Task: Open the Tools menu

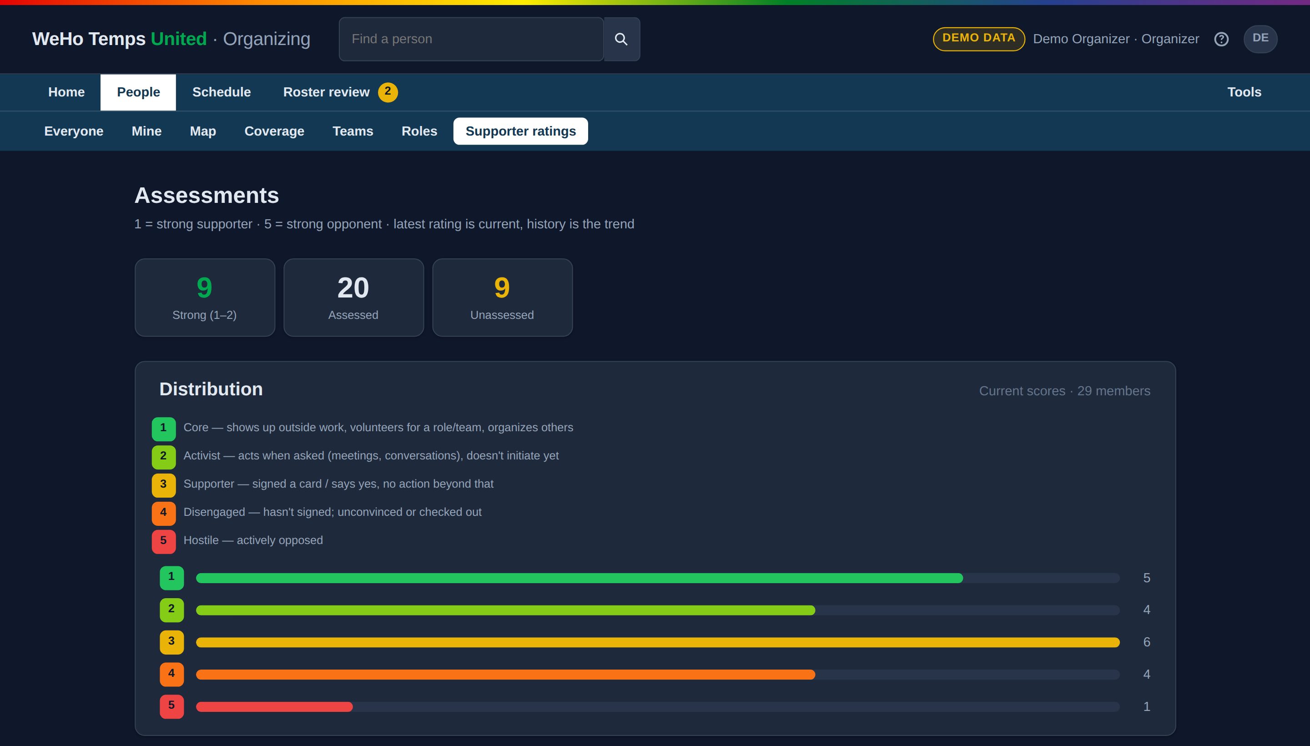Action: pyautogui.click(x=1244, y=92)
